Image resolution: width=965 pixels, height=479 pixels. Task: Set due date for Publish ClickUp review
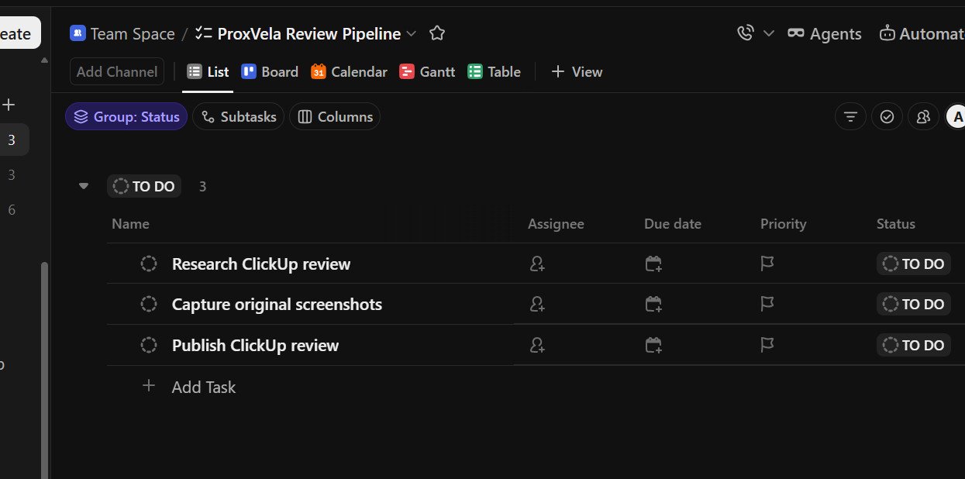pyautogui.click(x=653, y=345)
